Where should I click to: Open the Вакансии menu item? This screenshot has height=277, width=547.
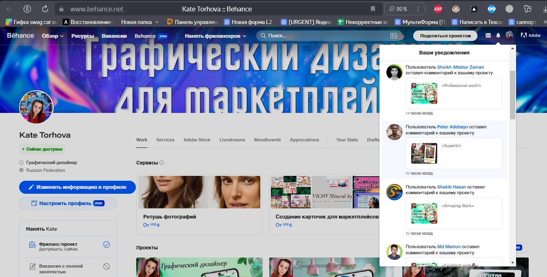(114, 36)
